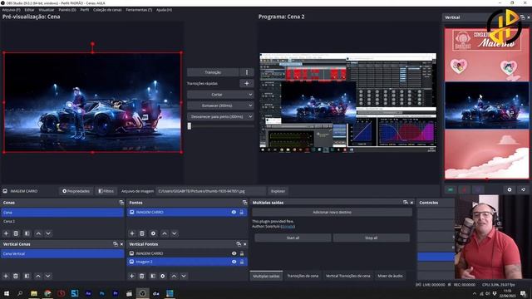Open filters icon in Vertical Fontes panel
The image size is (532, 299).
click(x=153, y=276)
